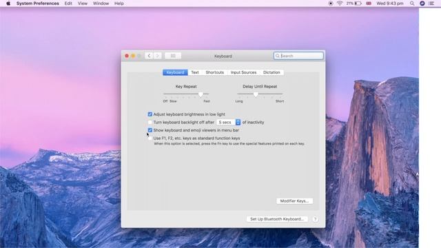Viewport: 441px width, 248px height.
Task: Click the Search field in Keyboard window
Action: 298,56
